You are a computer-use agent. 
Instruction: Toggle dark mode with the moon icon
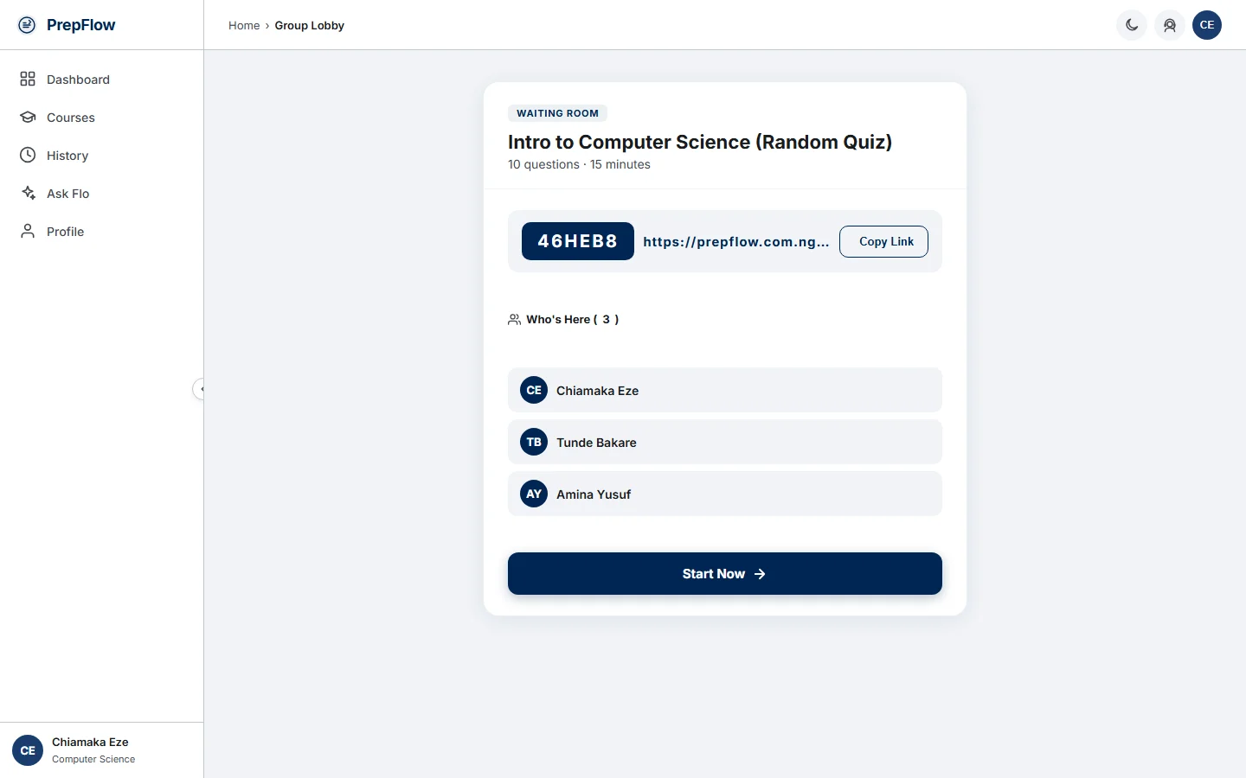pyautogui.click(x=1132, y=25)
